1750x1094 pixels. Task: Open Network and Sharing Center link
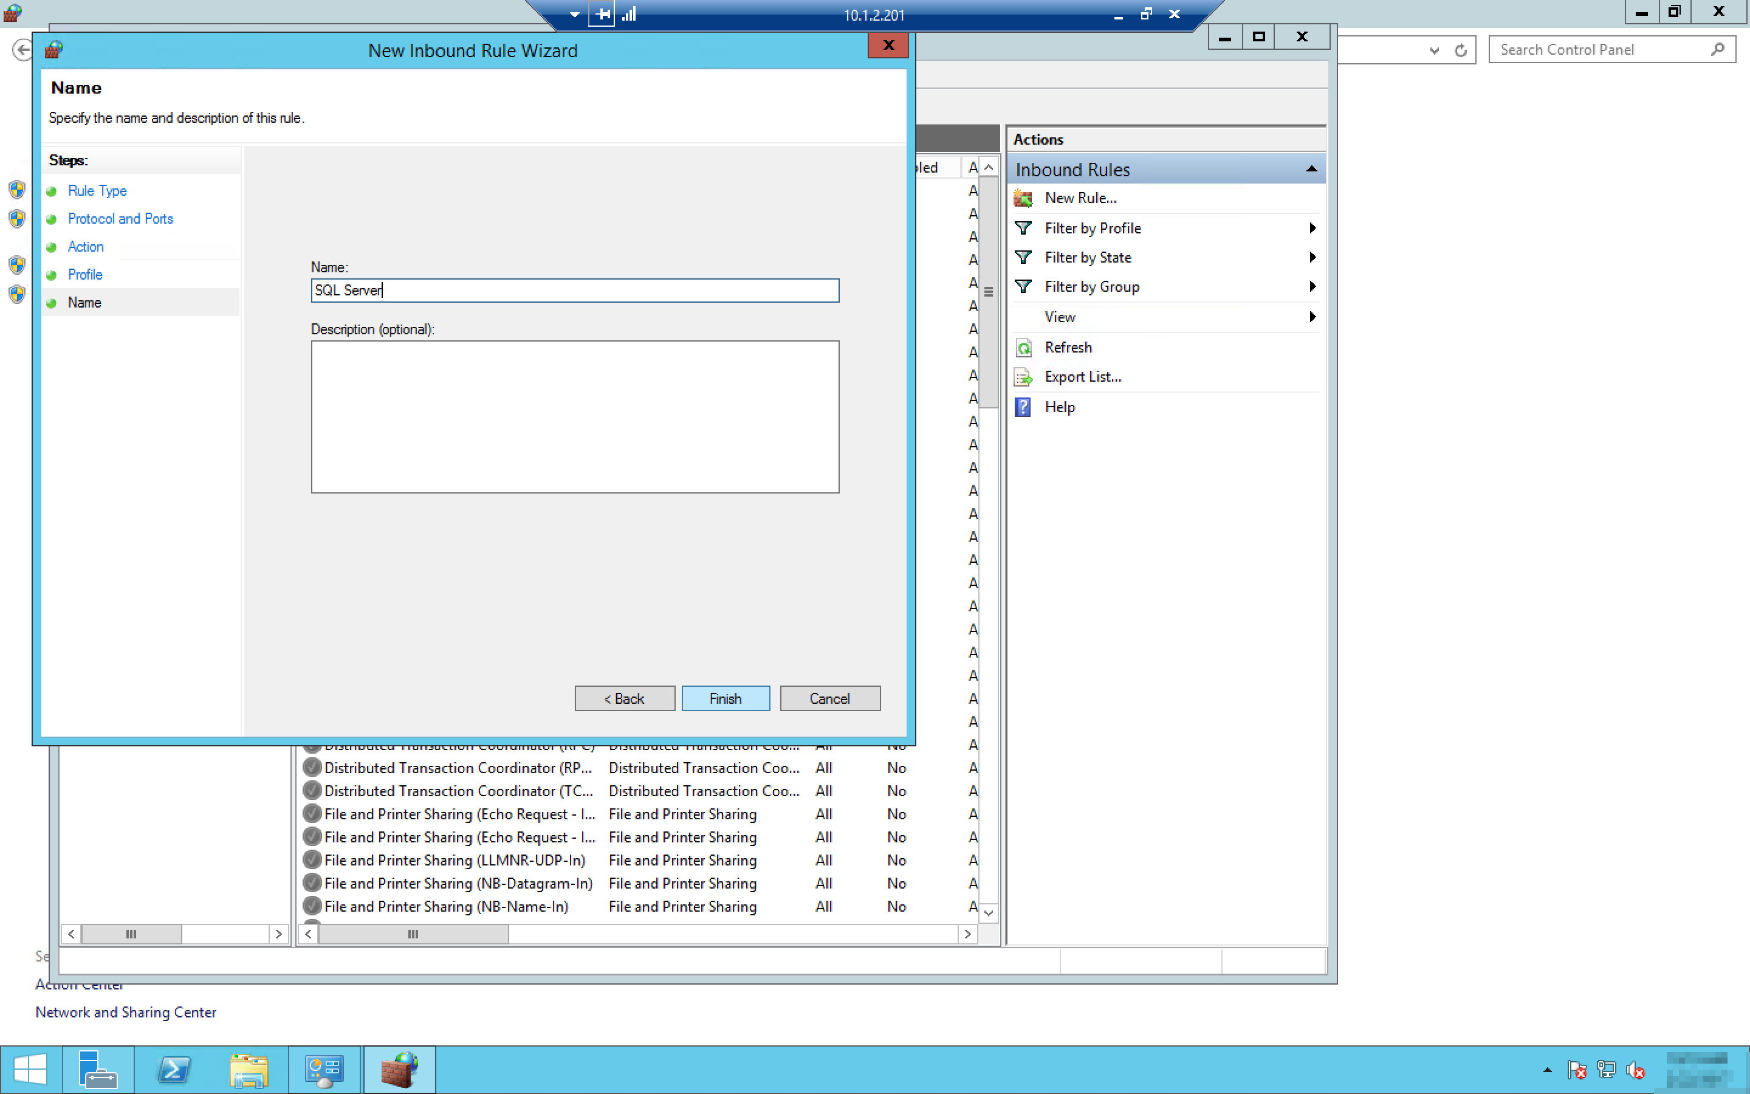click(x=126, y=1012)
